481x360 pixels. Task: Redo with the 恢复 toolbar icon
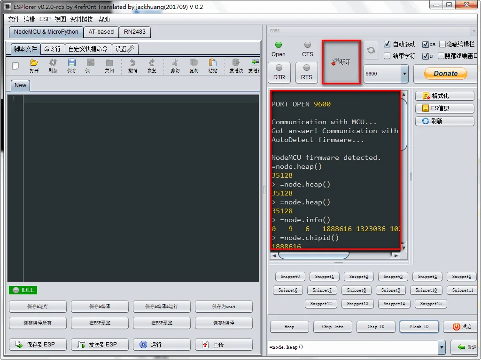point(152,66)
